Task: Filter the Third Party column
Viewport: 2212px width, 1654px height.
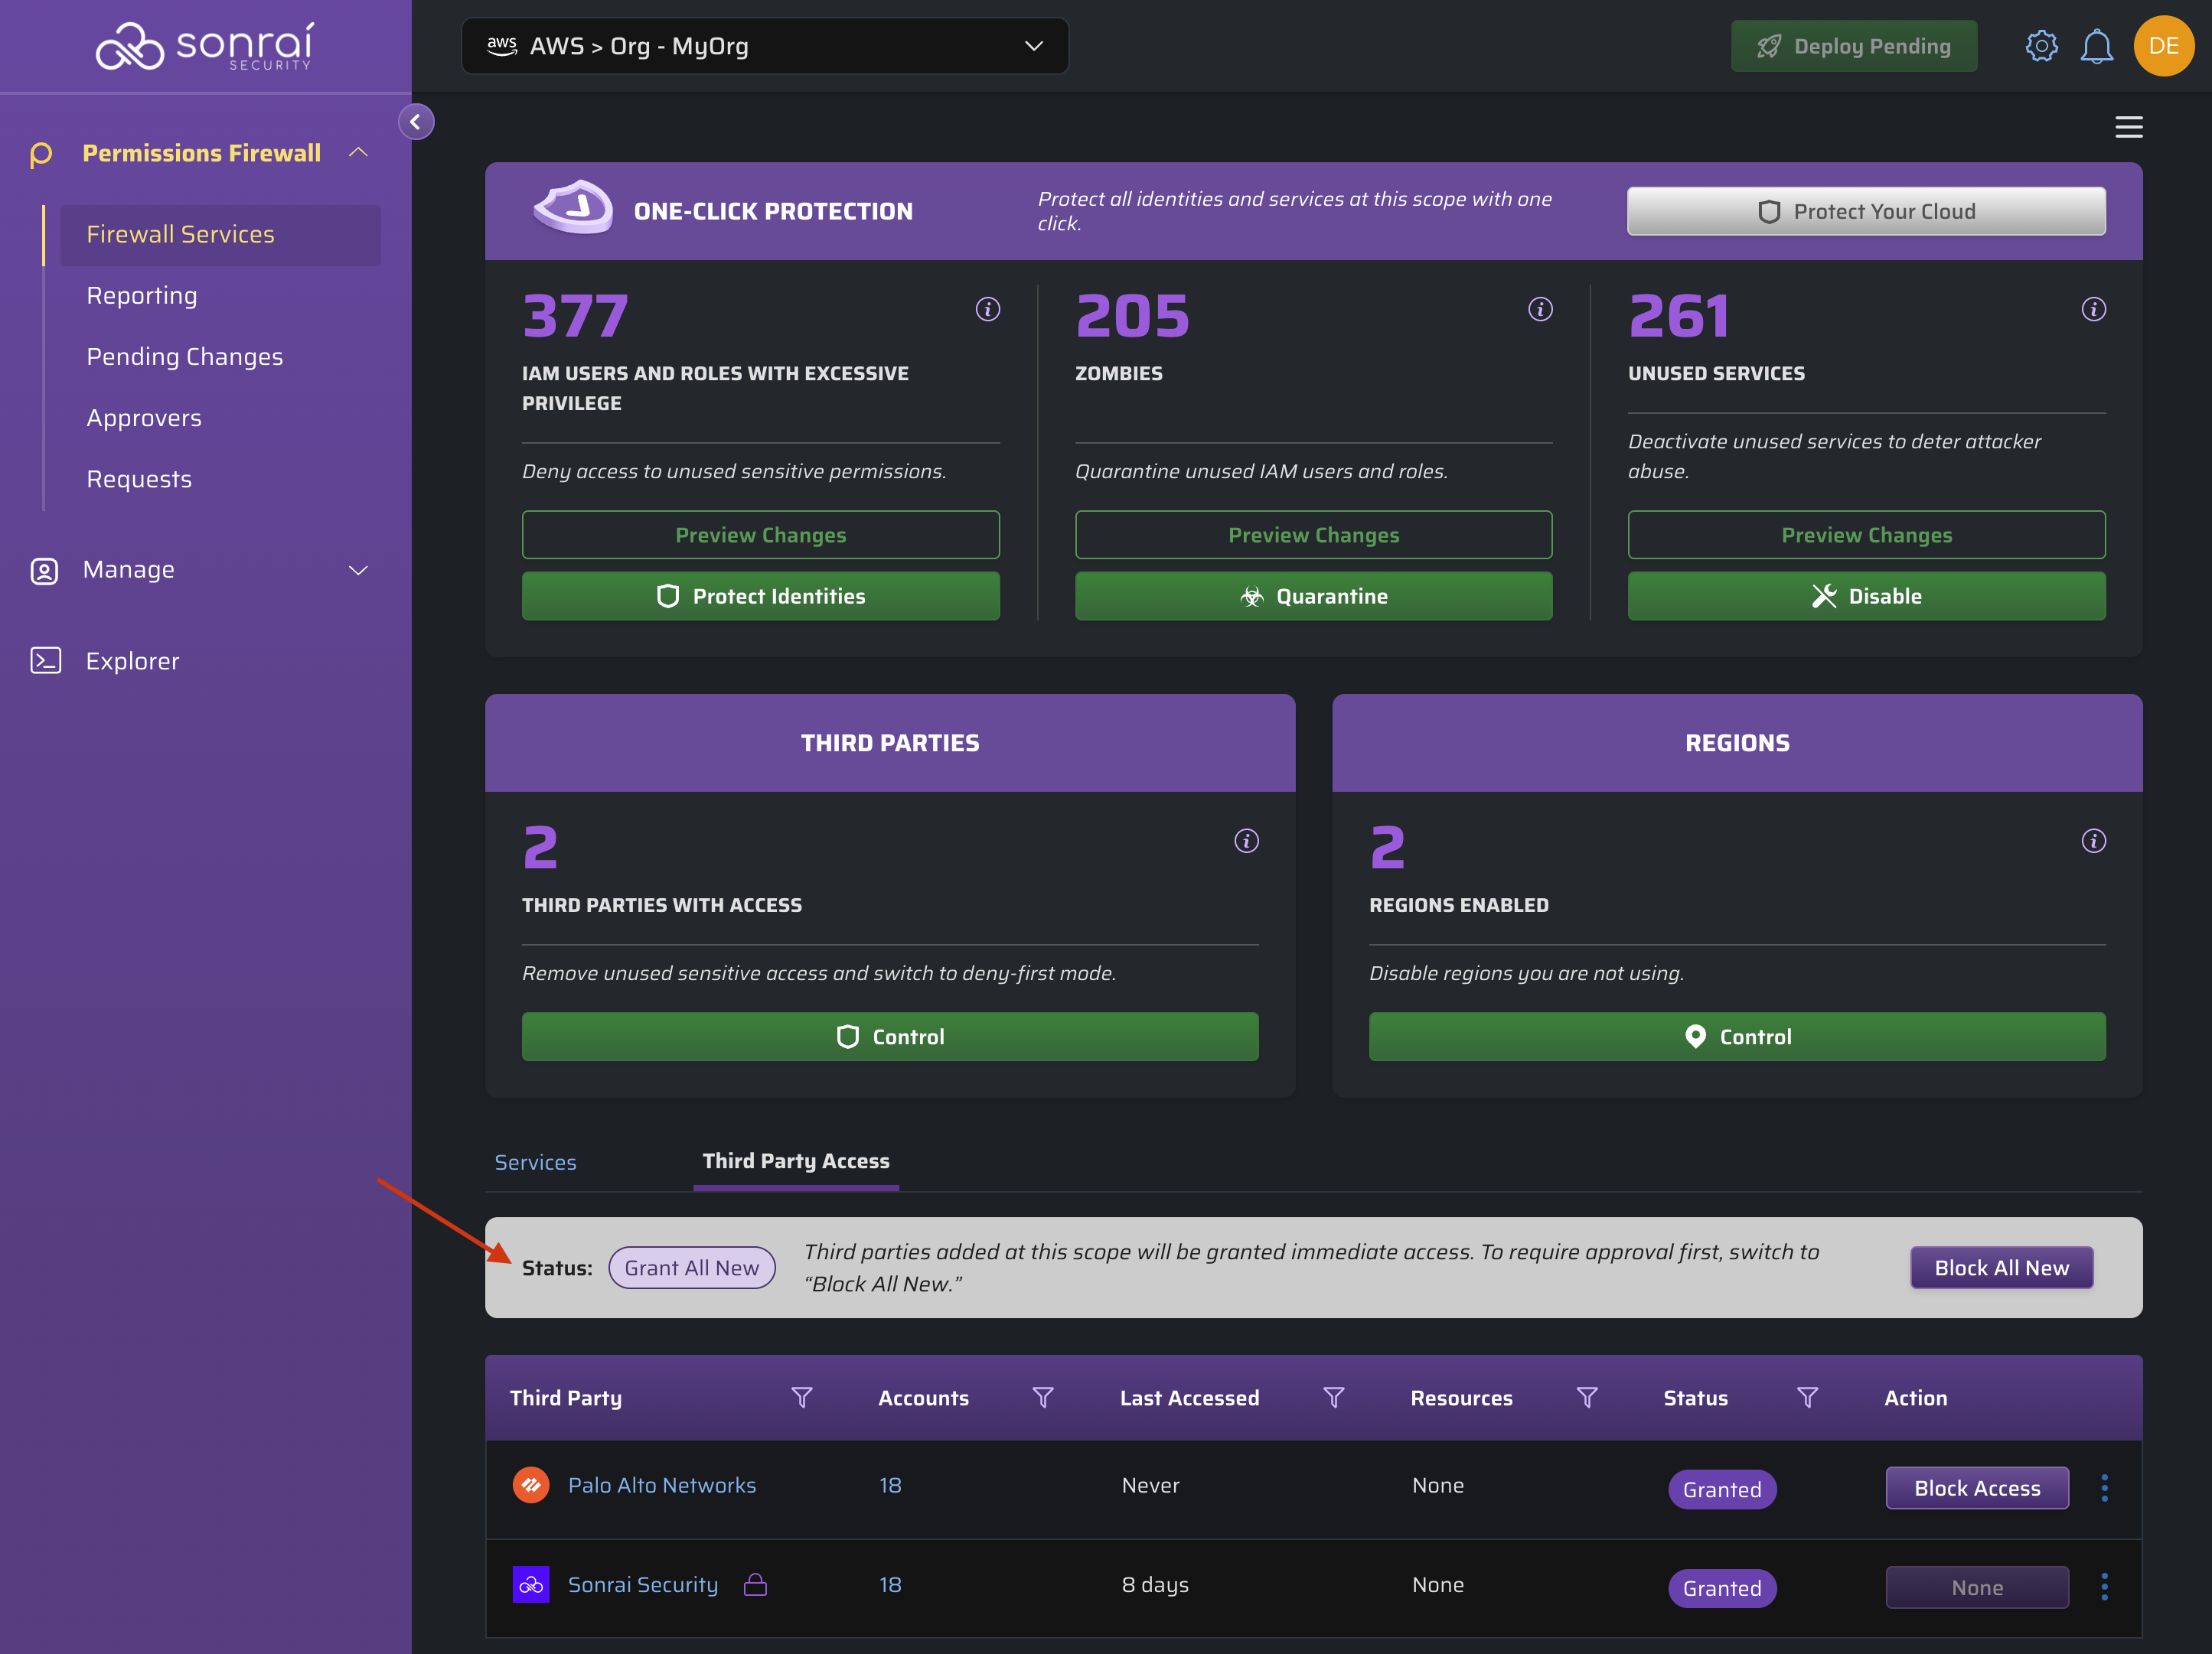Action: point(801,1397)
